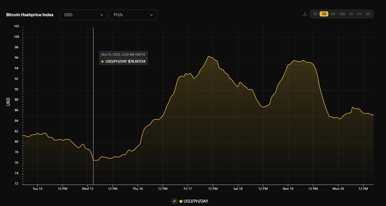
Task: Keep the 7D range selected by clicking it
Action: (x=324, y=14)
